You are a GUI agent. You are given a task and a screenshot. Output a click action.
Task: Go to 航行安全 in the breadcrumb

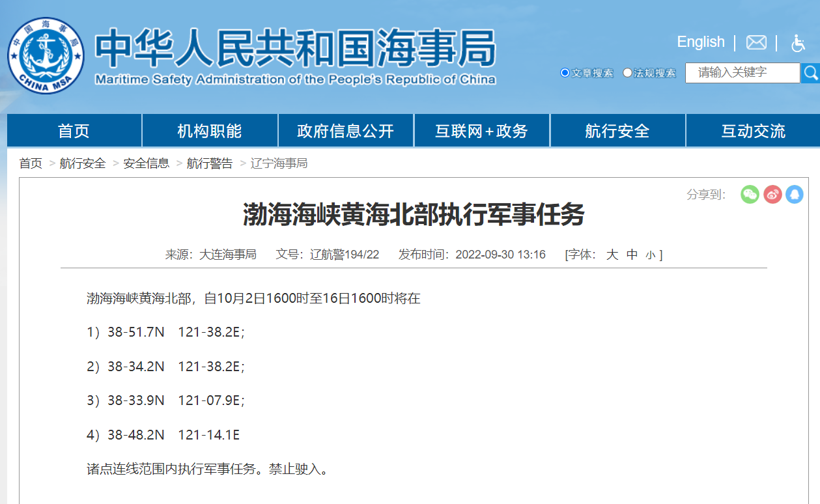click(83, 163)
